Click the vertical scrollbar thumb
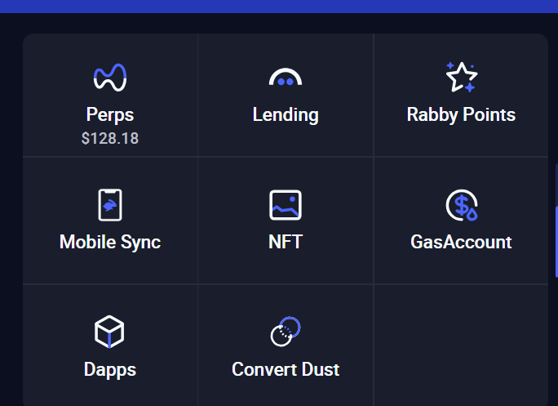Viewport: 558px width, 406px height. 556,242
